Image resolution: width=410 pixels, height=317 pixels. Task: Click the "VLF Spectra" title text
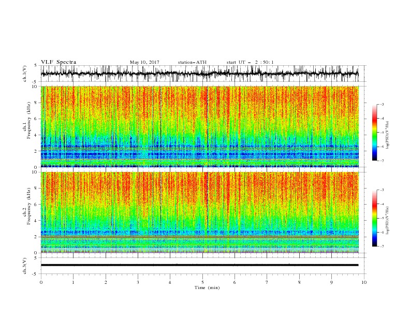pos(58,62)
